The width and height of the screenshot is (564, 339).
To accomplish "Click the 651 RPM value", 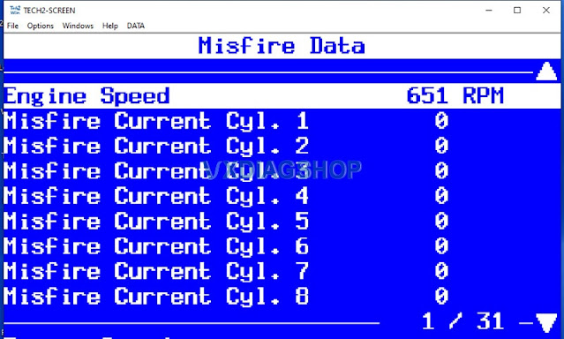I will (x=455, y=96).
